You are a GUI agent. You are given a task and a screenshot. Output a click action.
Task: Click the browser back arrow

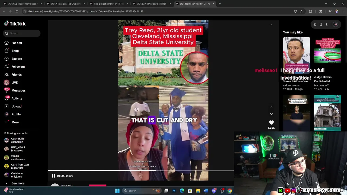4,11
